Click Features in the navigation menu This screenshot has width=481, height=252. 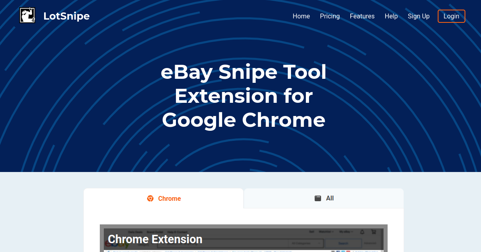tap(362, 16)
